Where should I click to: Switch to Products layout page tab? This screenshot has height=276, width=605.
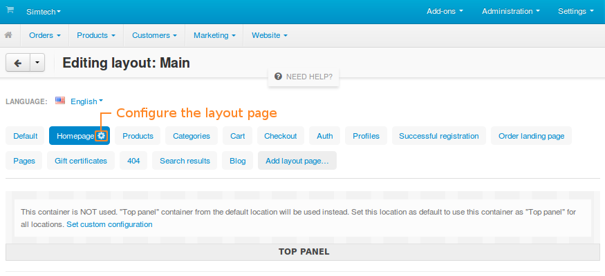click(138, 136)
